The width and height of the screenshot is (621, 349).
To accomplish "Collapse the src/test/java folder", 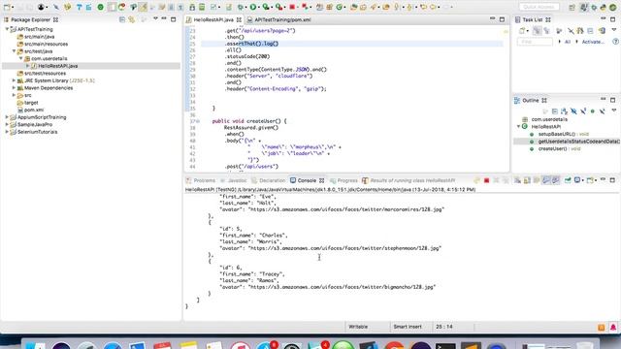I will (x=14, y=51).
